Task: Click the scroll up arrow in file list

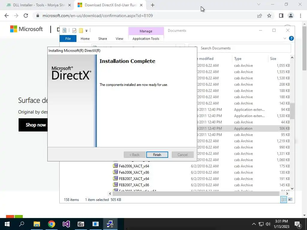Action: [292, 57]
